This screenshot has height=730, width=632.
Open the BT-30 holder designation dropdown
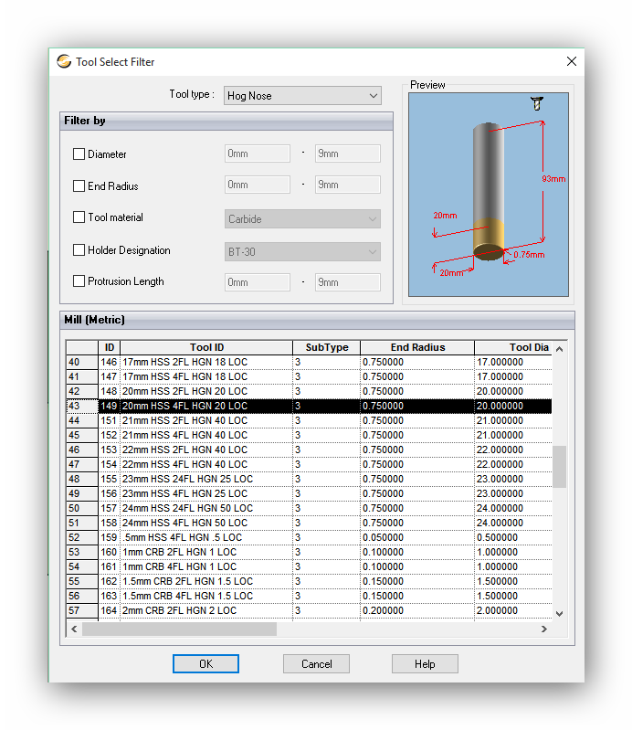point(302,251)
